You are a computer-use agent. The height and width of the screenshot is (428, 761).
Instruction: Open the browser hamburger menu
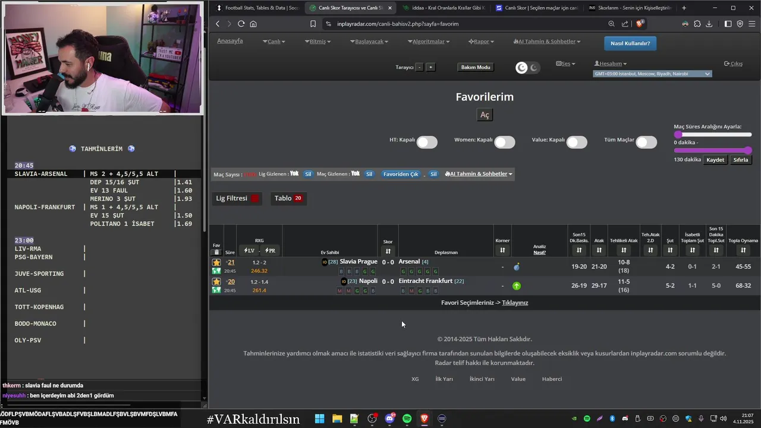pos(752,24)
